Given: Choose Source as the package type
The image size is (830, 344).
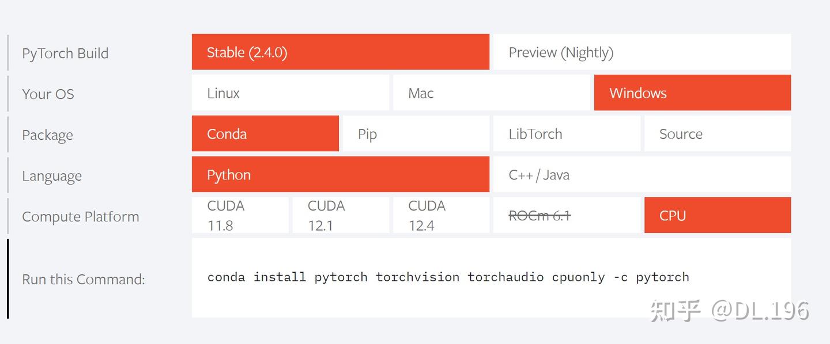Looking at the screenshot, I should tap(717, 134).
